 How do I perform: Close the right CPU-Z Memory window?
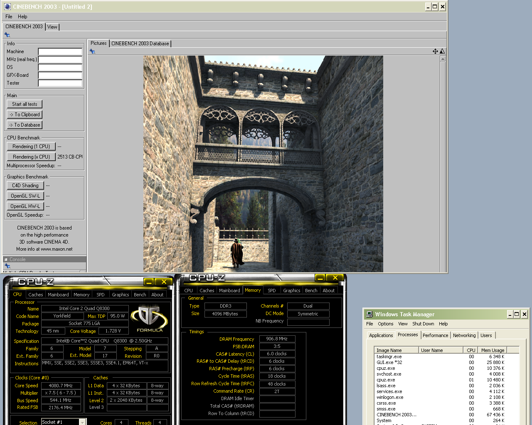335,278
